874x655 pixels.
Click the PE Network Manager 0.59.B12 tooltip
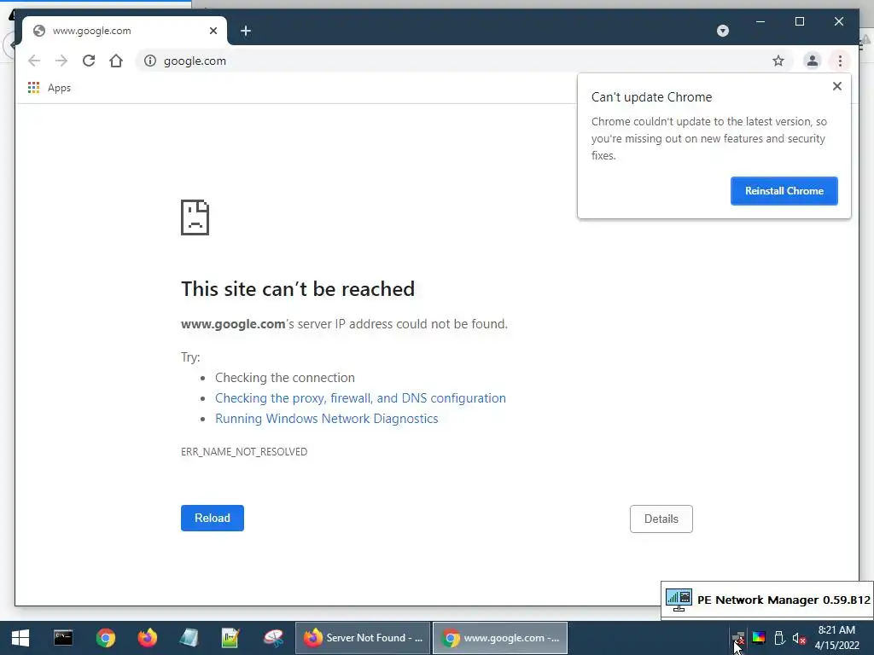pyautogui.click(x=767, y=600)
